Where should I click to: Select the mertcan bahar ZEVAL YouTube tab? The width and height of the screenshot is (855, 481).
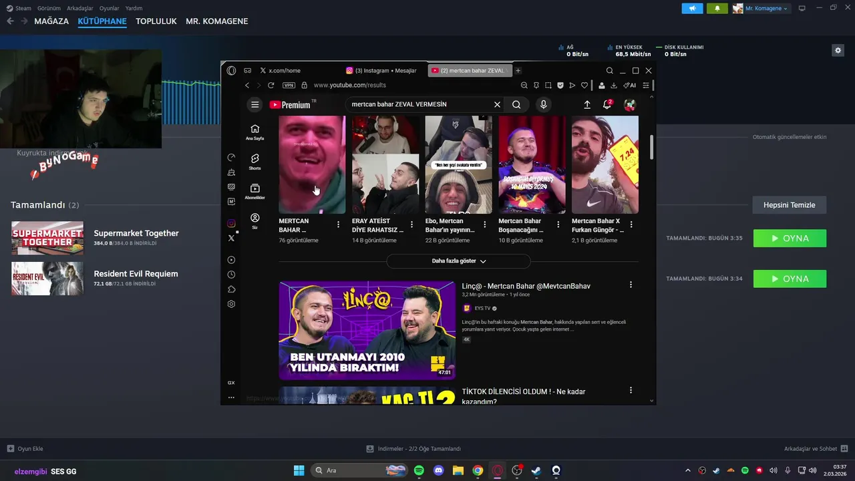pos(469,70)
